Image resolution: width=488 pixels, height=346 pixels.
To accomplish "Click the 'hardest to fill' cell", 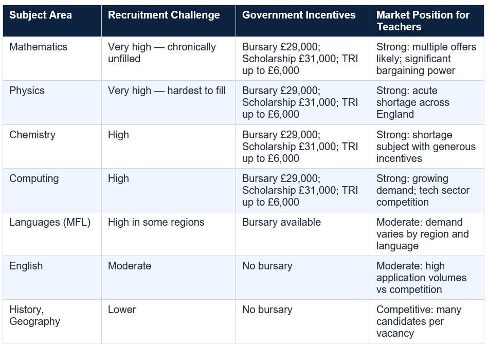I will 169,103.
